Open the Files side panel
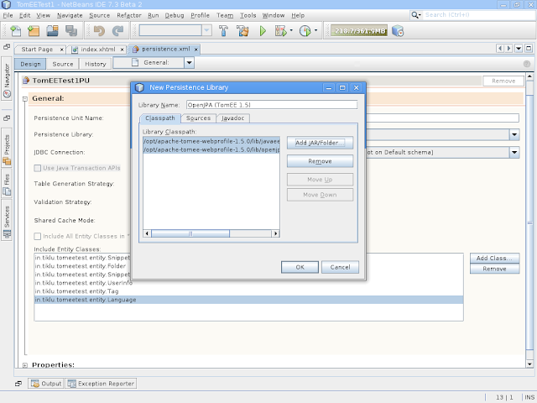The image size is (537, 403). tap(7, 184)
